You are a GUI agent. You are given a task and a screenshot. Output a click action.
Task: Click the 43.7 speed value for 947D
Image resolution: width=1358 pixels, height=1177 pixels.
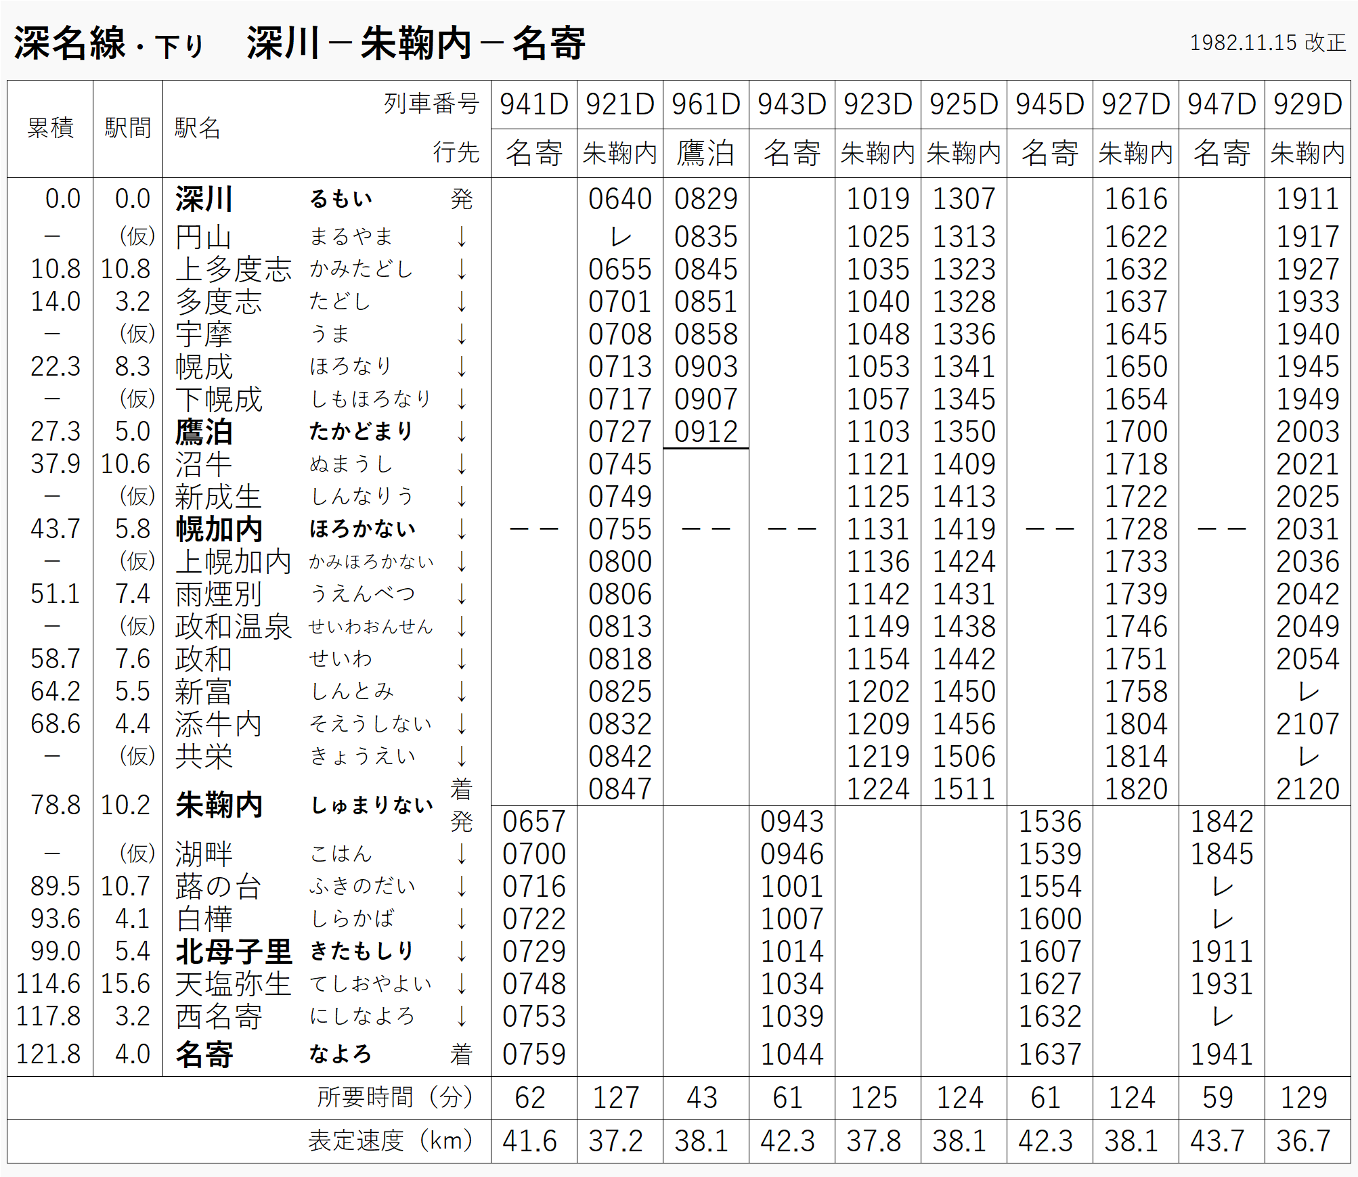click(x=1217, y=1140)
